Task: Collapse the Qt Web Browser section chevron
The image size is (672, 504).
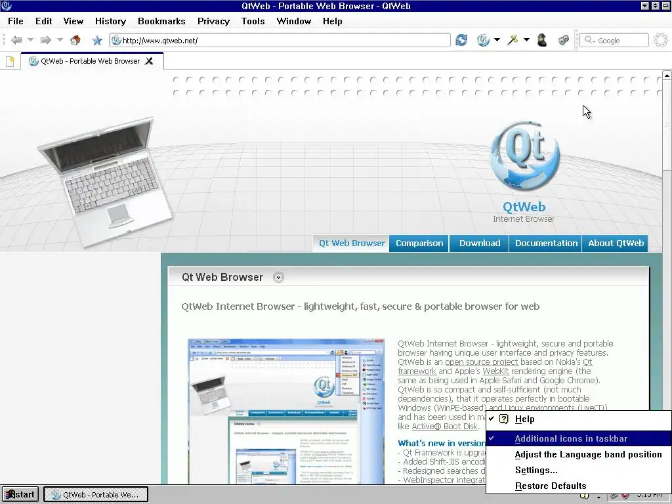Action: 278,278
